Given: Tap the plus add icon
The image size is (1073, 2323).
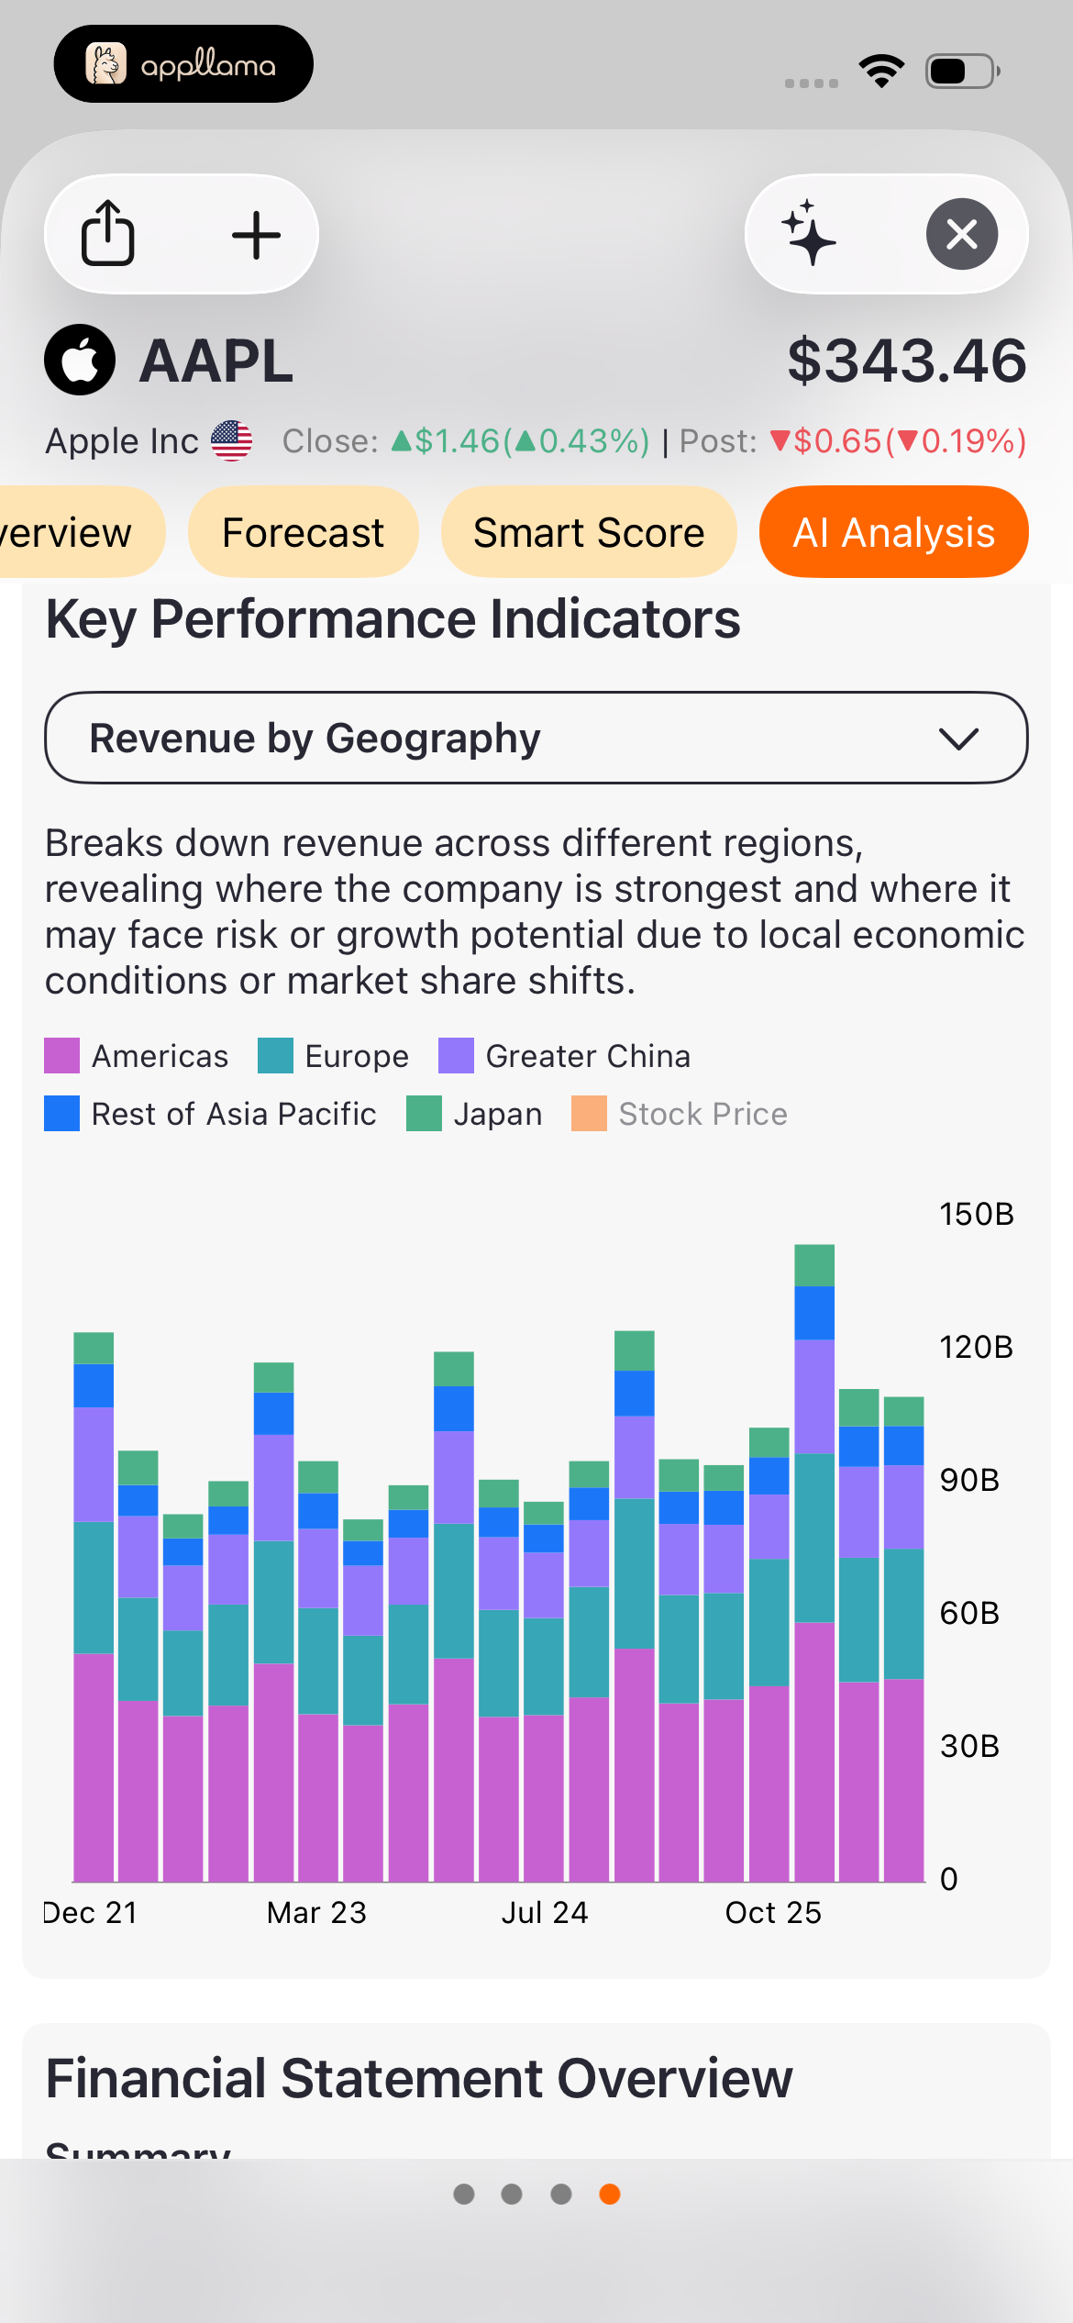Looking at the screenshot, I should click(256, 236).
